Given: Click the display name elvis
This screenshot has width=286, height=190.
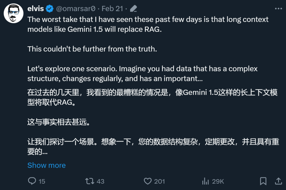Looking at the screenshot, I should (x=35, y=9).
